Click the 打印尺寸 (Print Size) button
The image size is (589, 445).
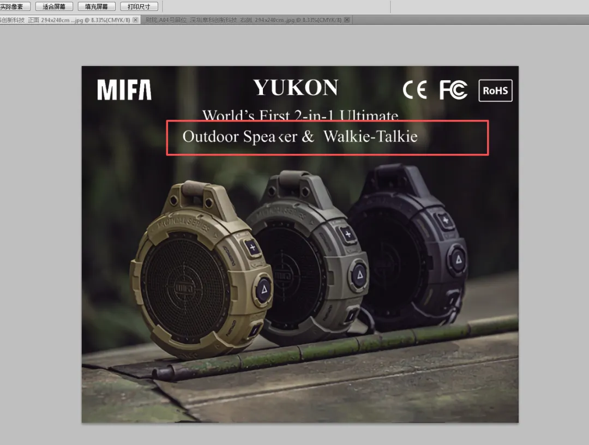[x=139, y=7]
